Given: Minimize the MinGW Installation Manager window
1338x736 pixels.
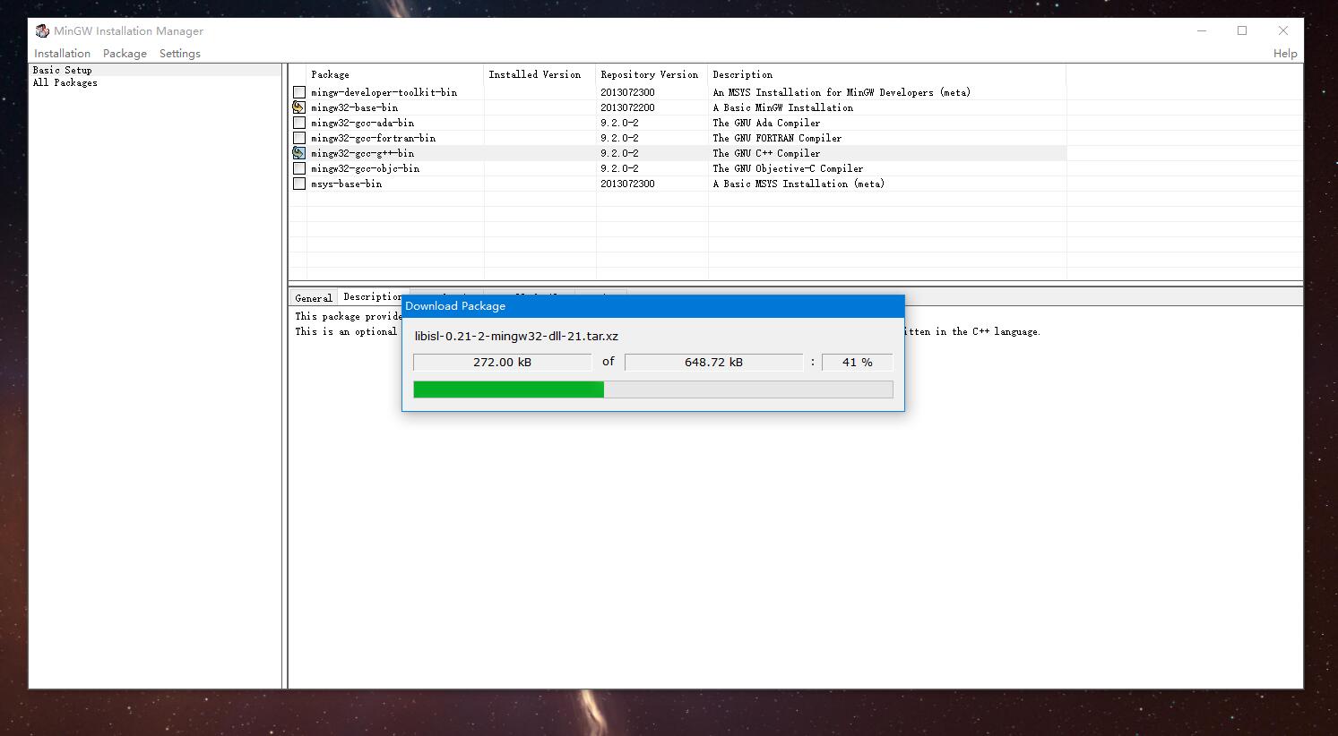Looking at the screenshot, I should 1202,30.
